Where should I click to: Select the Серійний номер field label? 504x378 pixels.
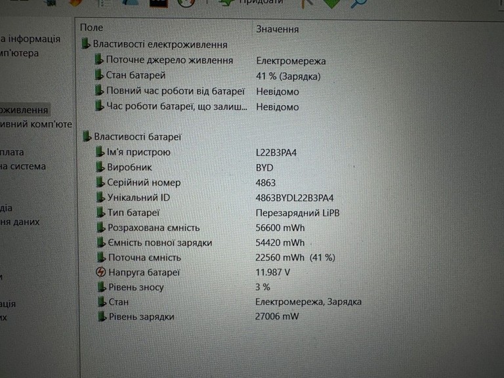[x=144, y=182]
